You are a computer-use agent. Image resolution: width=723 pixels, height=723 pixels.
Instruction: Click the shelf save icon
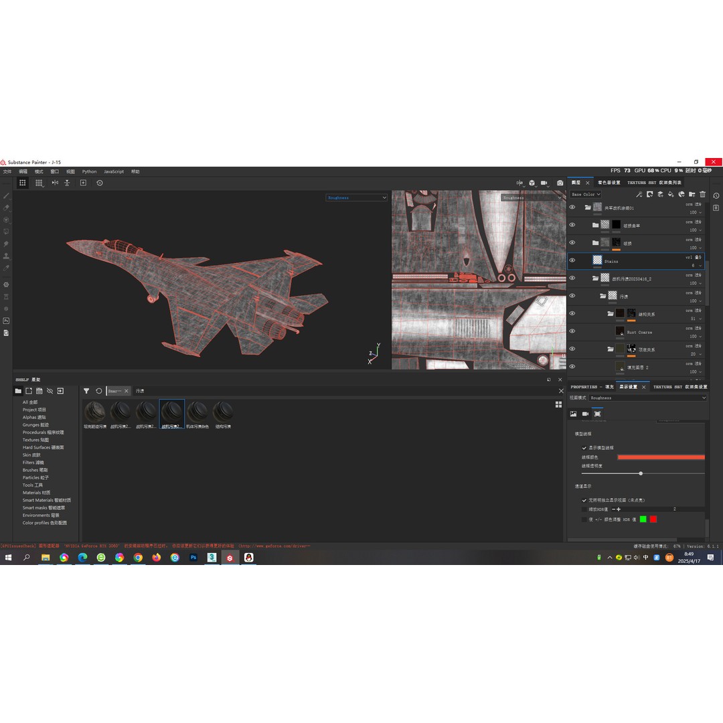point(39,391)
